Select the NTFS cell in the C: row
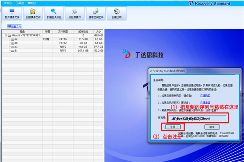This screenshot has height=162, width=244. [x=63, y=47]
